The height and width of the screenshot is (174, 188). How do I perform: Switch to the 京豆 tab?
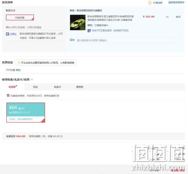(x=35, y=87)
